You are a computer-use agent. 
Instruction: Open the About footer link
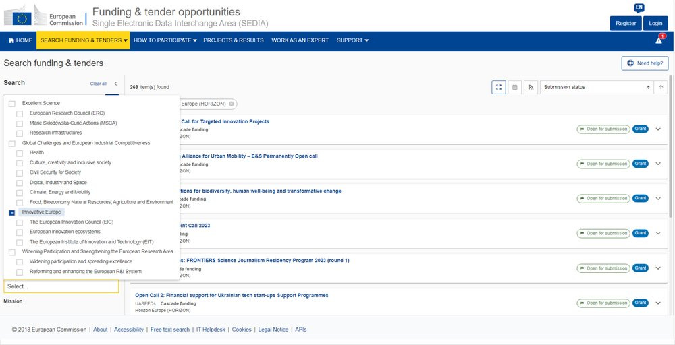coord(101,330)
